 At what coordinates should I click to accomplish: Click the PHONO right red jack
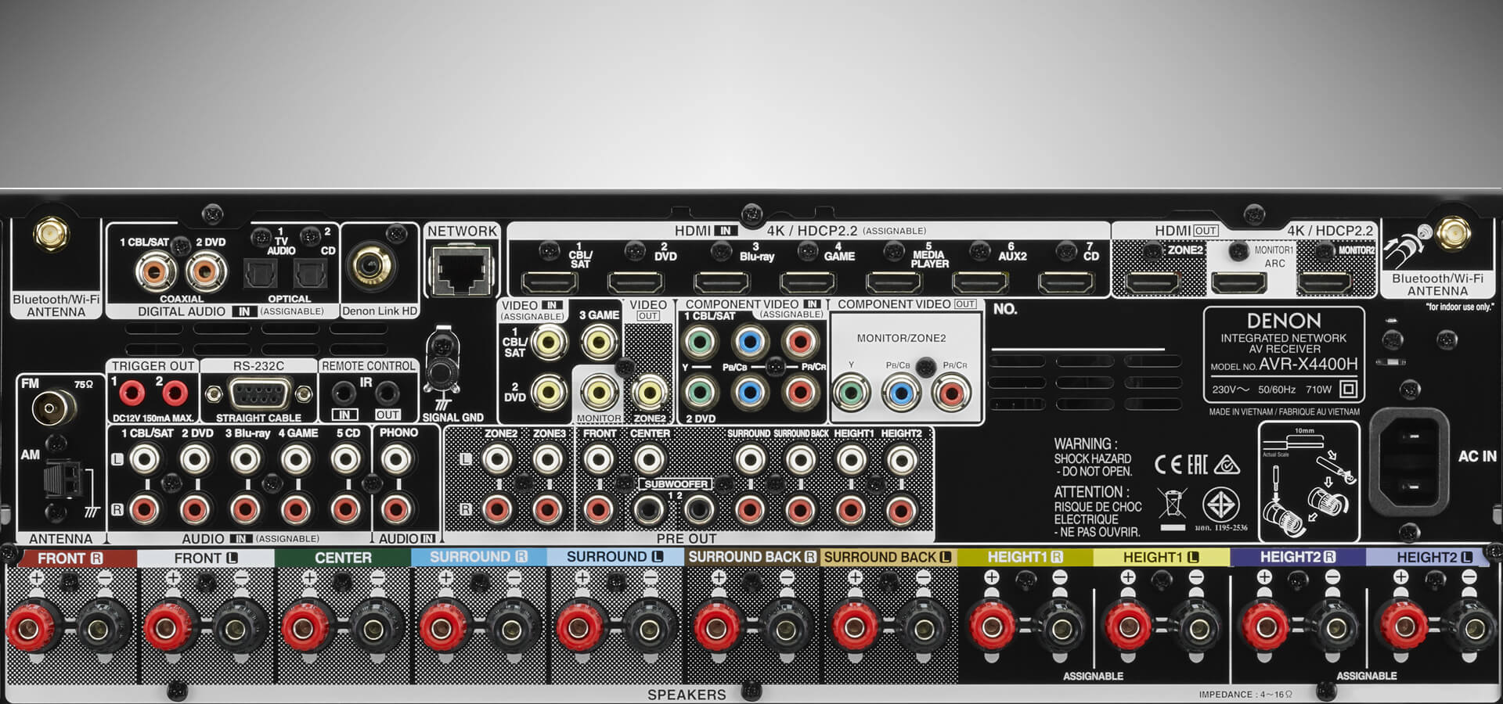397,510
